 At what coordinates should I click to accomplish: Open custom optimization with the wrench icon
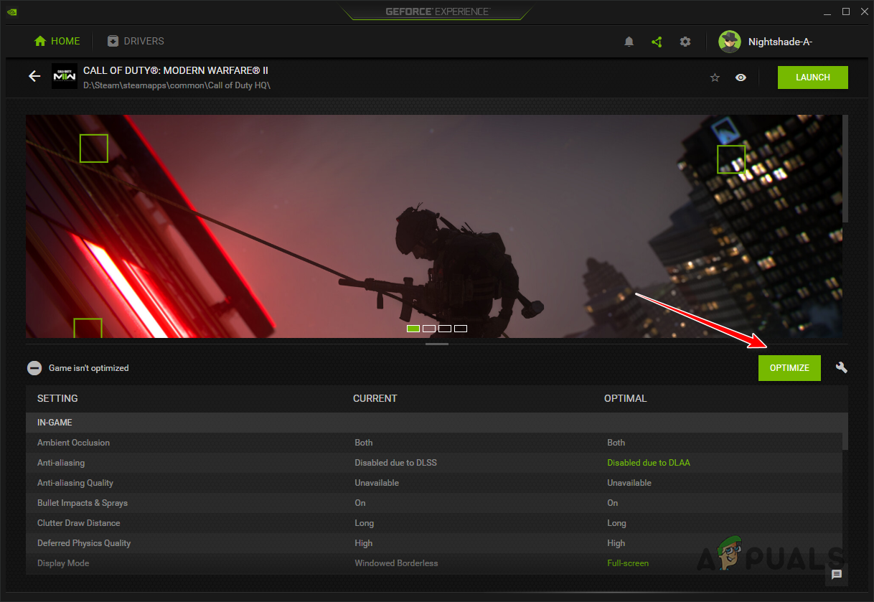pyautogui.click(x=841, y=367)
